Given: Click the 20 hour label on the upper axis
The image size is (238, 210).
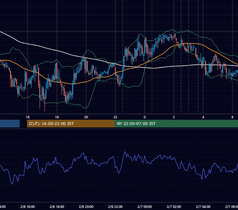Looking at the screenshot, I should [x=86, y=117].
